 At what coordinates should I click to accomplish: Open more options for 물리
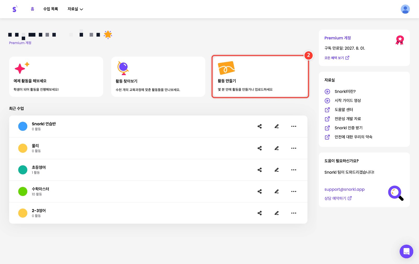(294, 148)
